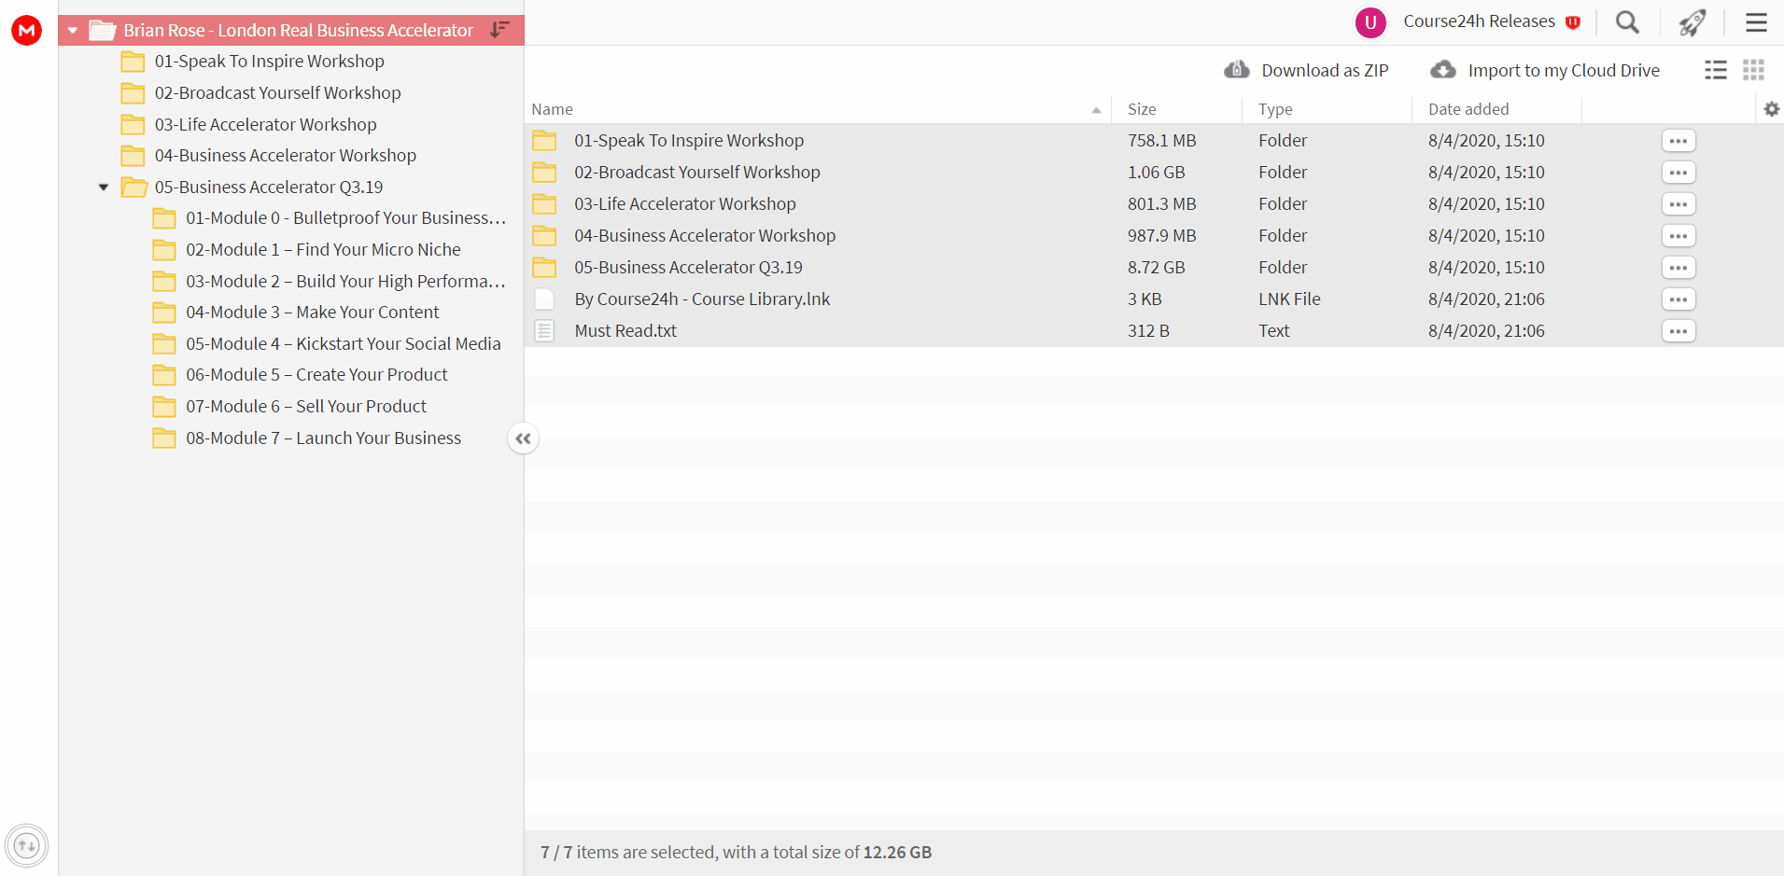Viewport: 1784px width, 876px height.
Task: Import to my Cloud Drive
Action: click(x=1546, y=70)
